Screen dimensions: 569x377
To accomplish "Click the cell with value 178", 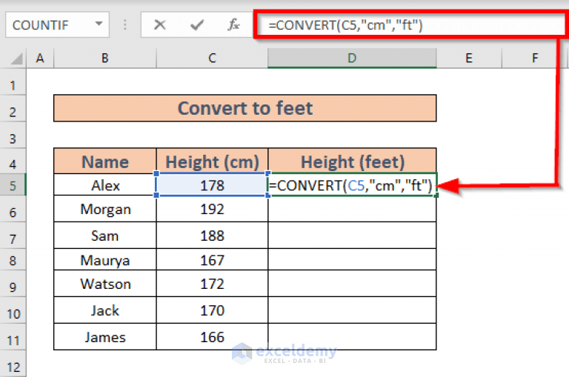I will [213, 185].
